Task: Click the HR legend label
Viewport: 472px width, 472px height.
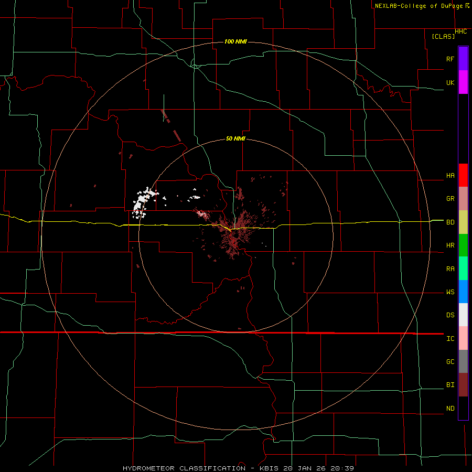Action: 450,245
